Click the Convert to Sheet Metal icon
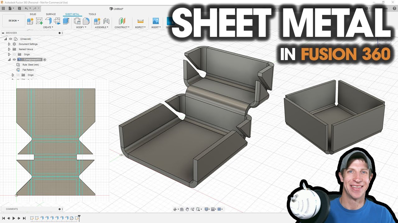The height and width of the screenshot is (223, 398). [66, 21]
